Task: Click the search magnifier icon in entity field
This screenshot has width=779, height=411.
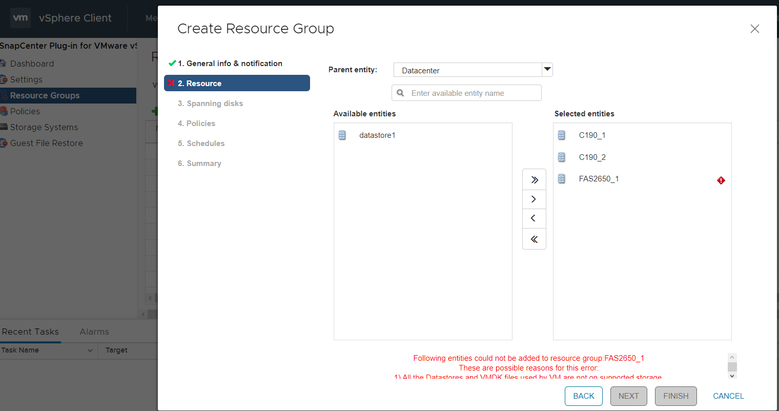Action: [401, 93]
